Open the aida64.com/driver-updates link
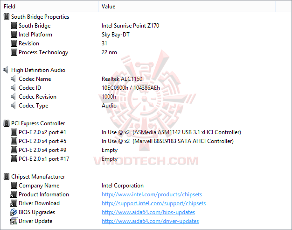The width and height of the screenshot is (292, 230). click(x=150, y=221)
